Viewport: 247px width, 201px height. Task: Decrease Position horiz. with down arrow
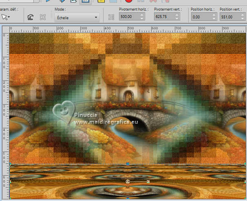(214, 19)
